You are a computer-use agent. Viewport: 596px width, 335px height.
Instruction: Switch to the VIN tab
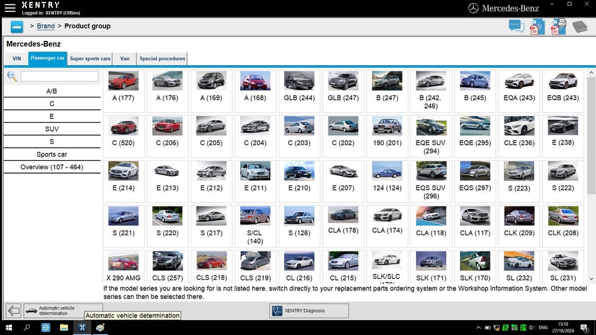[x=17, y=59]
